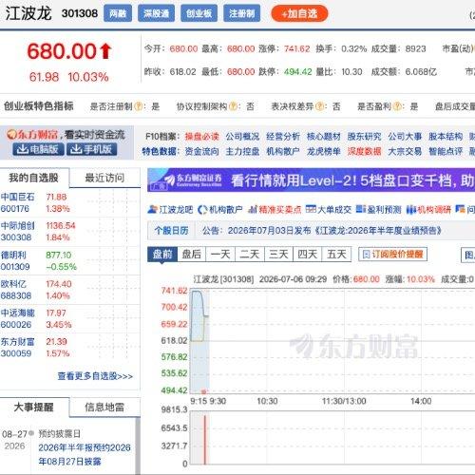Open 核心题材 link
Viewport: 475px width, 475px height.
[x=324, y=137]
